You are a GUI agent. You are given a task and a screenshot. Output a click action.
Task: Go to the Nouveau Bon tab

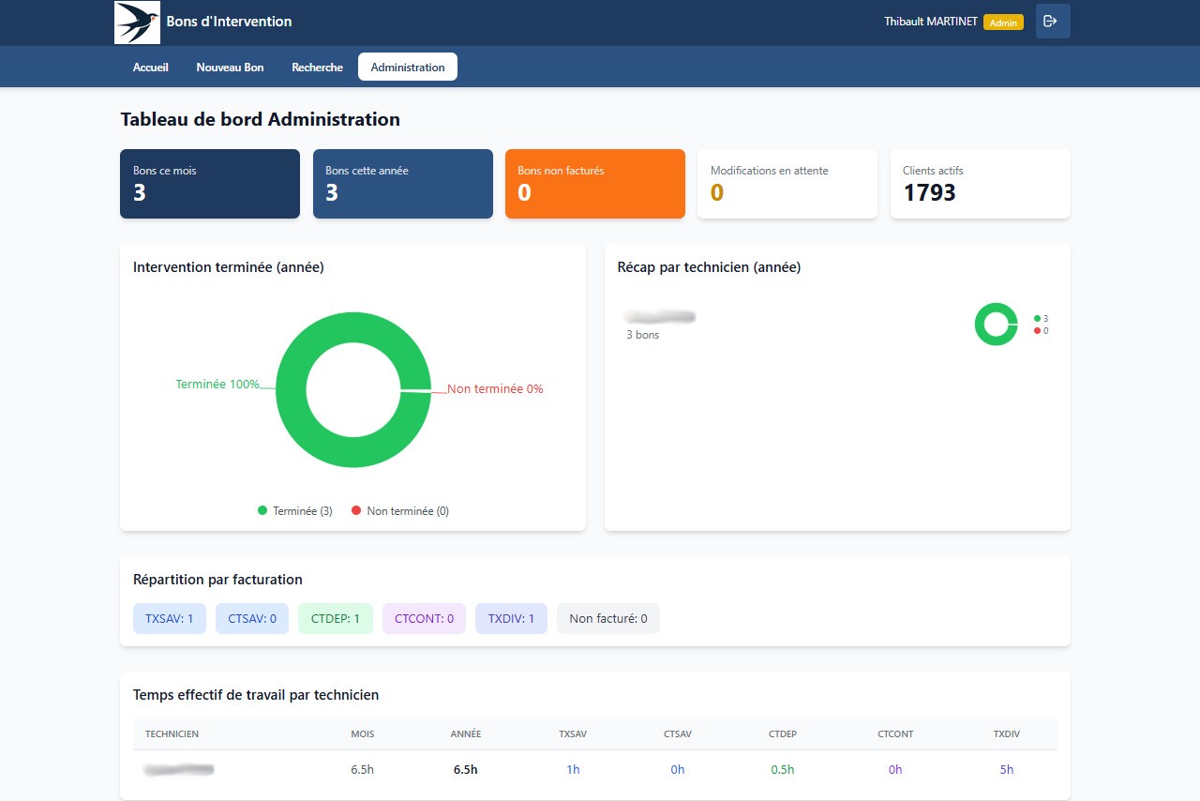pyautogui.click(x=230, y=68)
